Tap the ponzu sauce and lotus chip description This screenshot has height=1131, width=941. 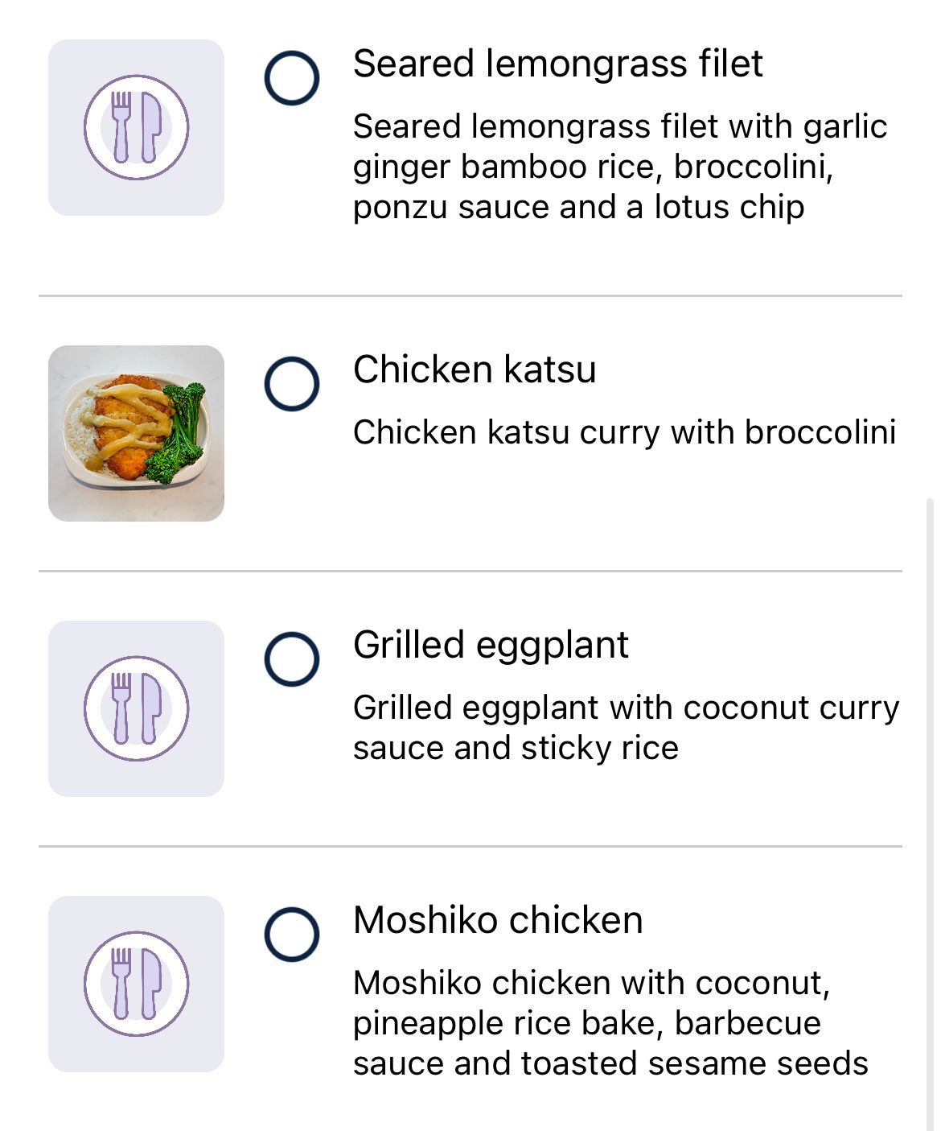pos(620,167)
